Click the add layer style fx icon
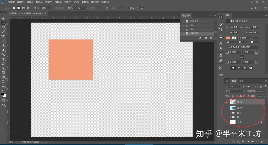 239,142
